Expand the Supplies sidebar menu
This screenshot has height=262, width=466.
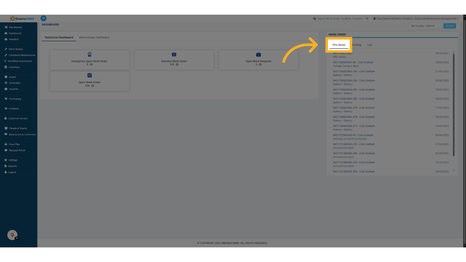[19, 89]
